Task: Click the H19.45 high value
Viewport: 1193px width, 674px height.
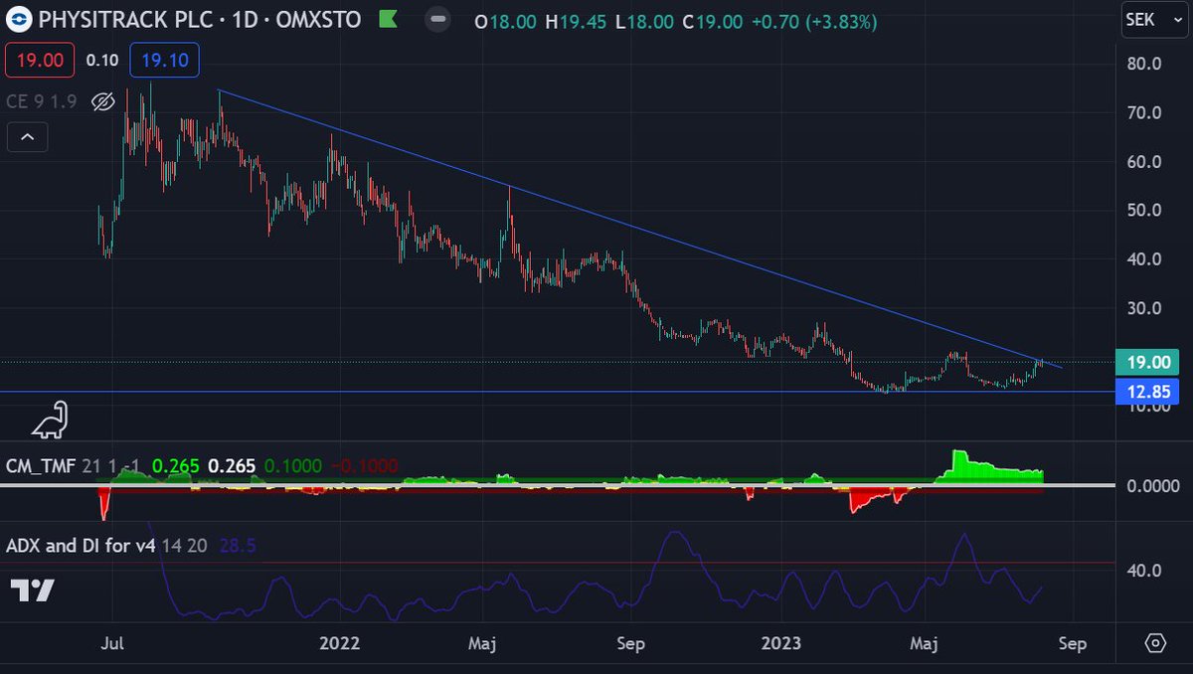Action: (576, 21)
